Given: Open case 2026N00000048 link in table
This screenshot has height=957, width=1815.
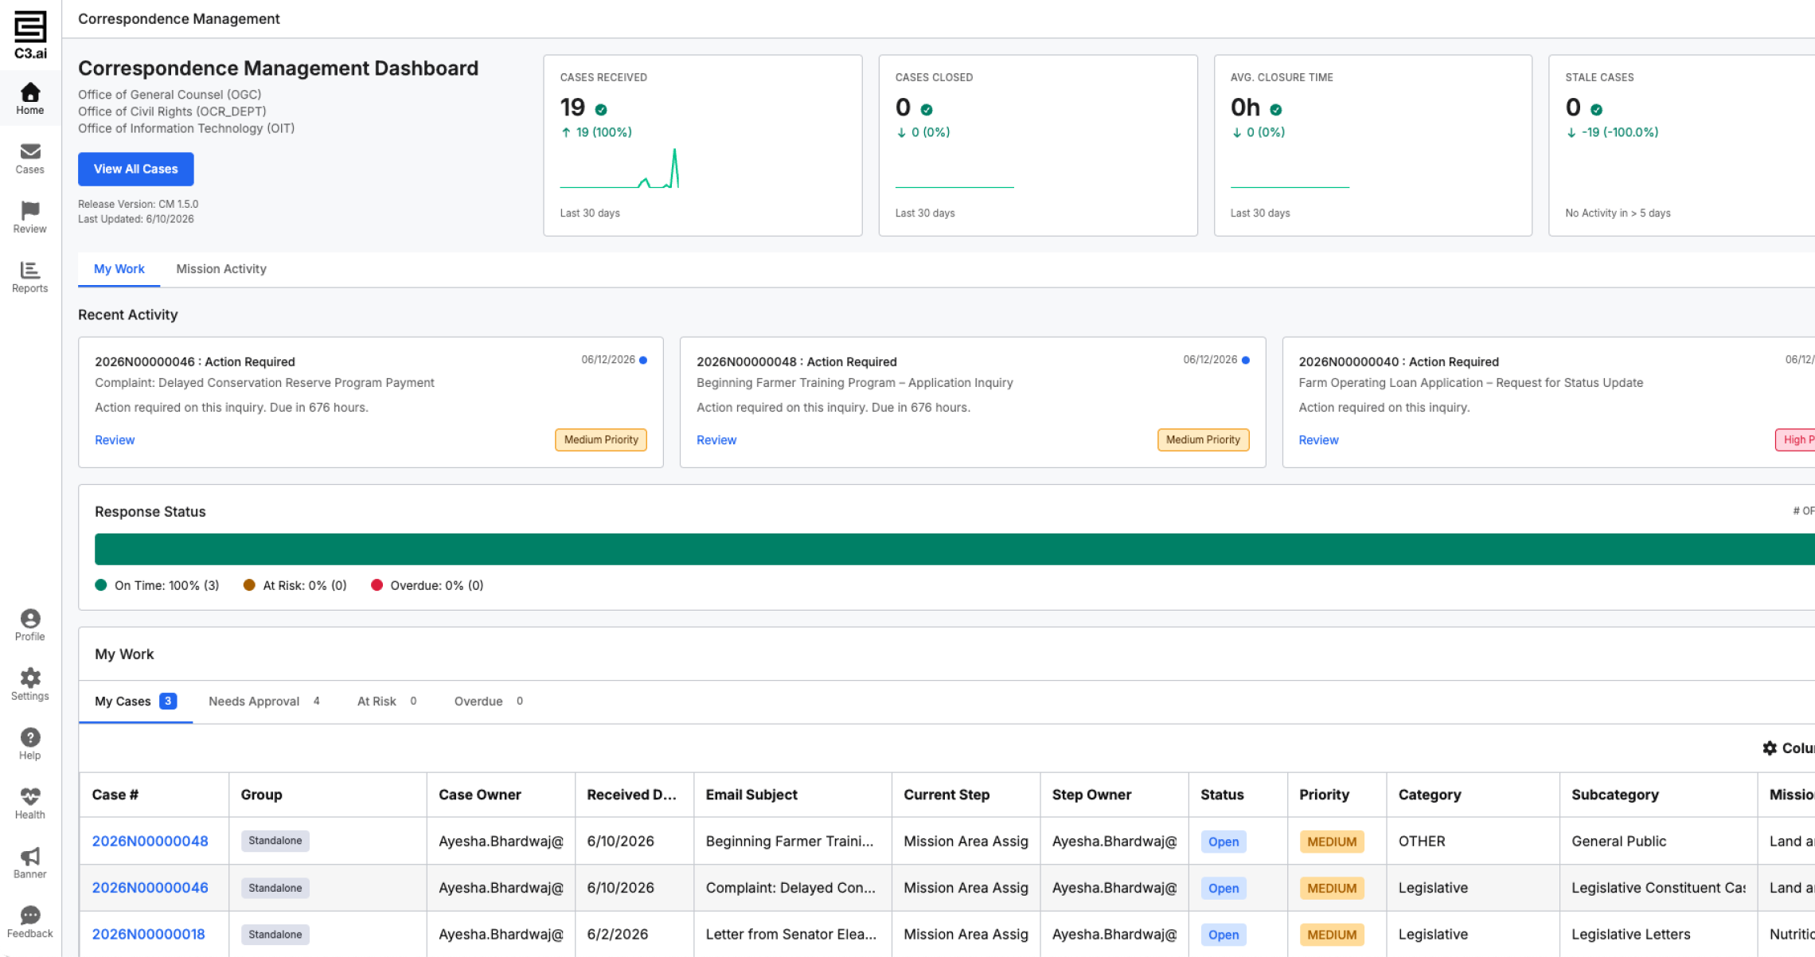Looking at the screenshot, I should [x=150, y=842].
